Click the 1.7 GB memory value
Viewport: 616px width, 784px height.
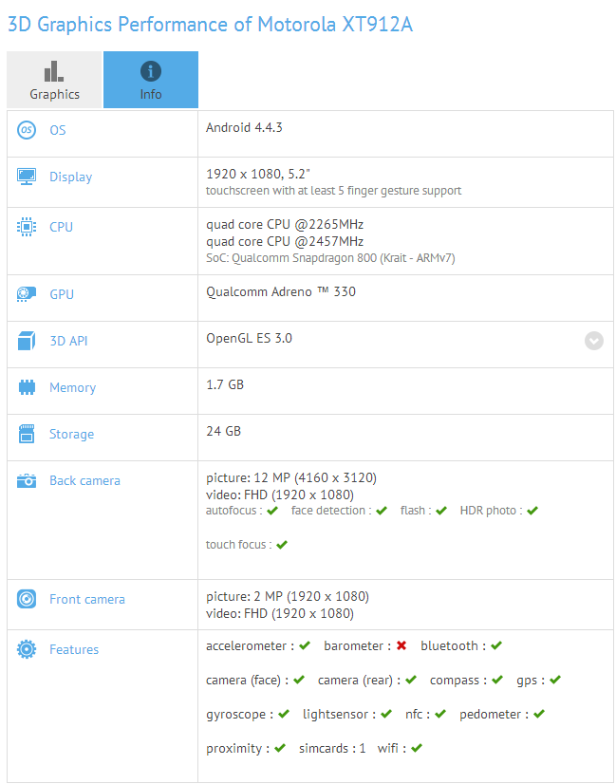pyautogui.click(x=225, y=384)
